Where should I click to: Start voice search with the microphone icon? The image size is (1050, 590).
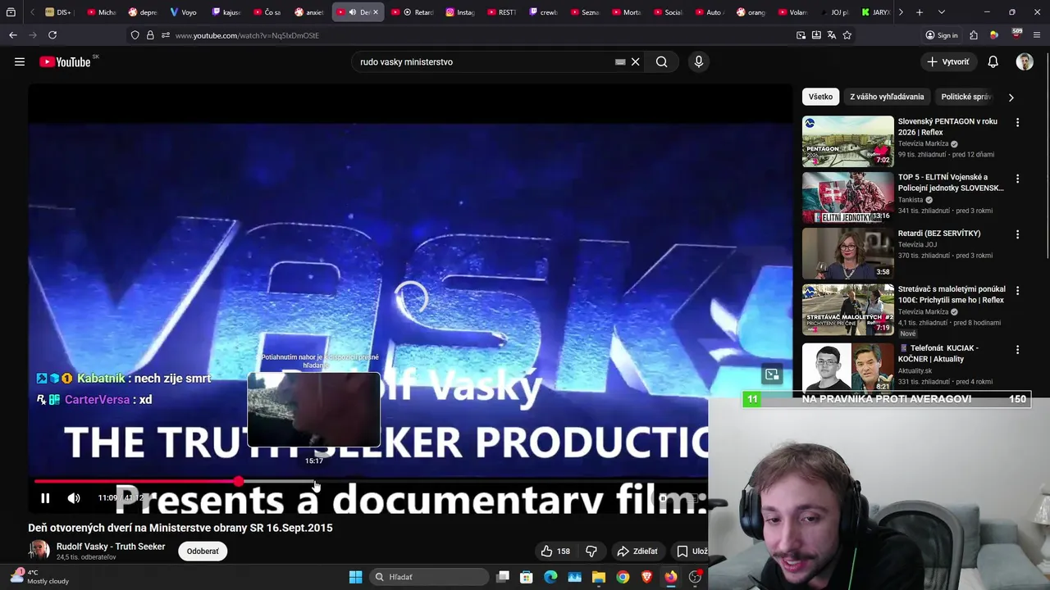coord(699,61)
